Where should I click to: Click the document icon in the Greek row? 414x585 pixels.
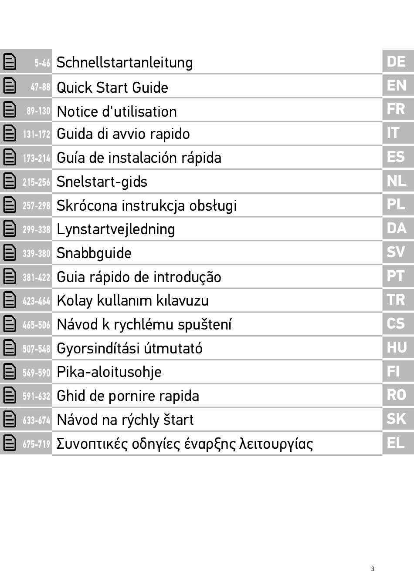click(x=10, y=443)
